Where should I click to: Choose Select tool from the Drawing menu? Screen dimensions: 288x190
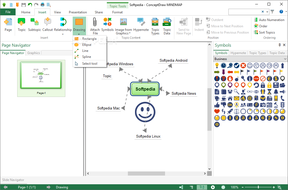click(x=90, y=64)
